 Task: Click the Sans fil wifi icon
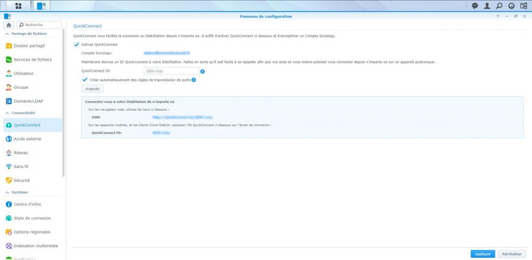click(9, 167)
